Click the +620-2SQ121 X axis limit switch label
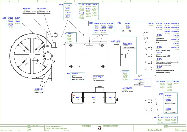 click(x=98, y=77)
